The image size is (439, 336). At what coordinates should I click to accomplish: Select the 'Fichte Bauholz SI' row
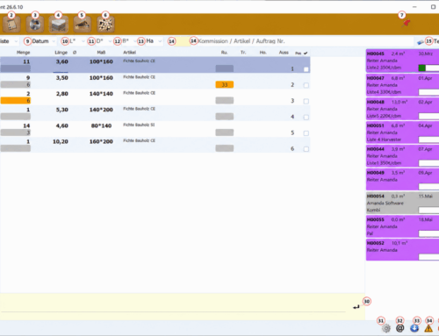pyautogui.click(x=155, y=129)
